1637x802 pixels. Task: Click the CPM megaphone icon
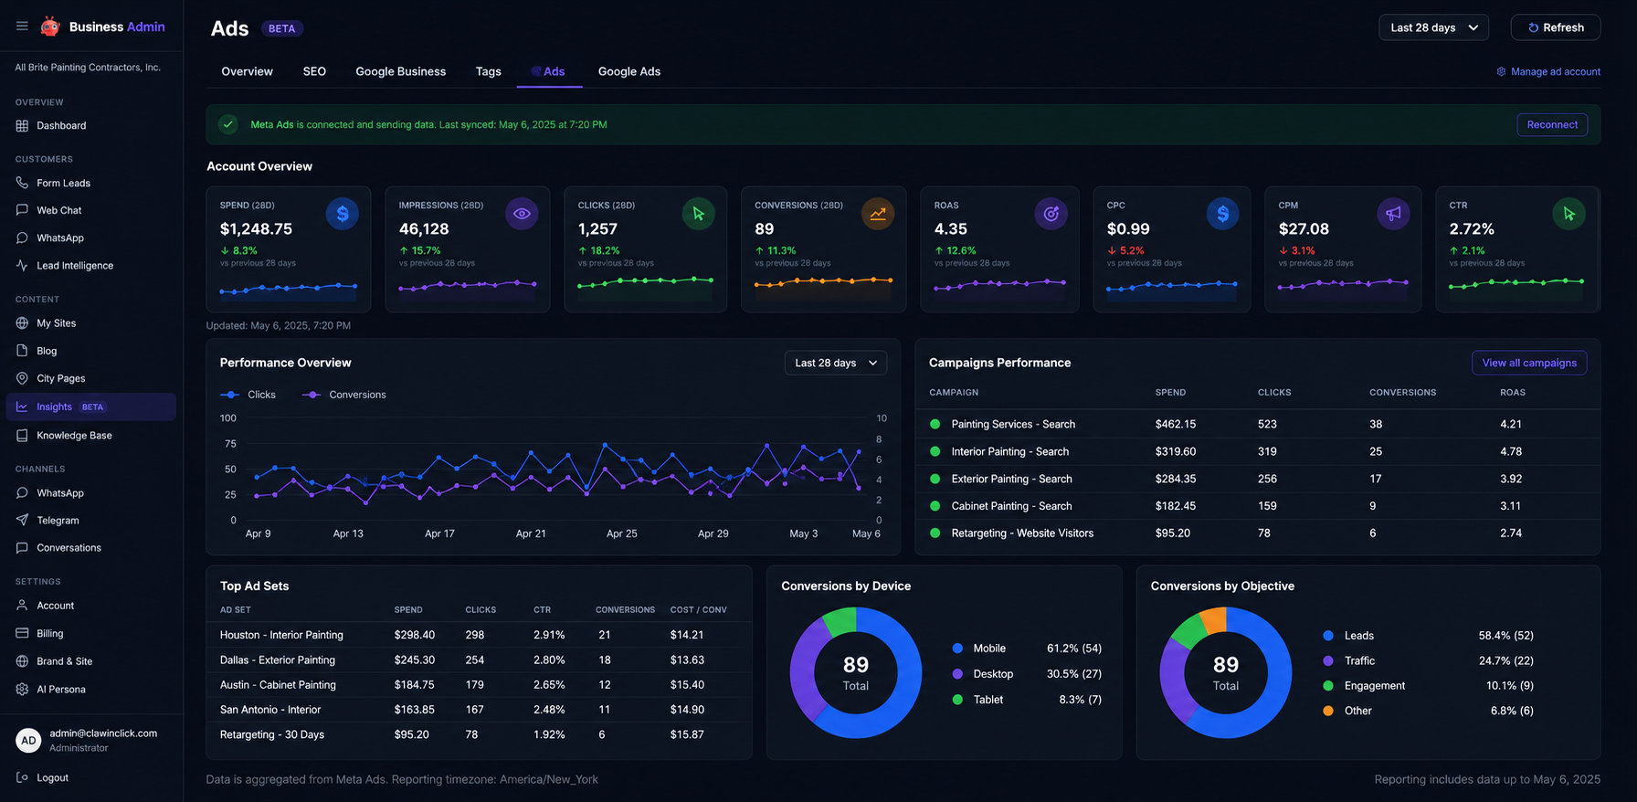(x=1393, y=214)
